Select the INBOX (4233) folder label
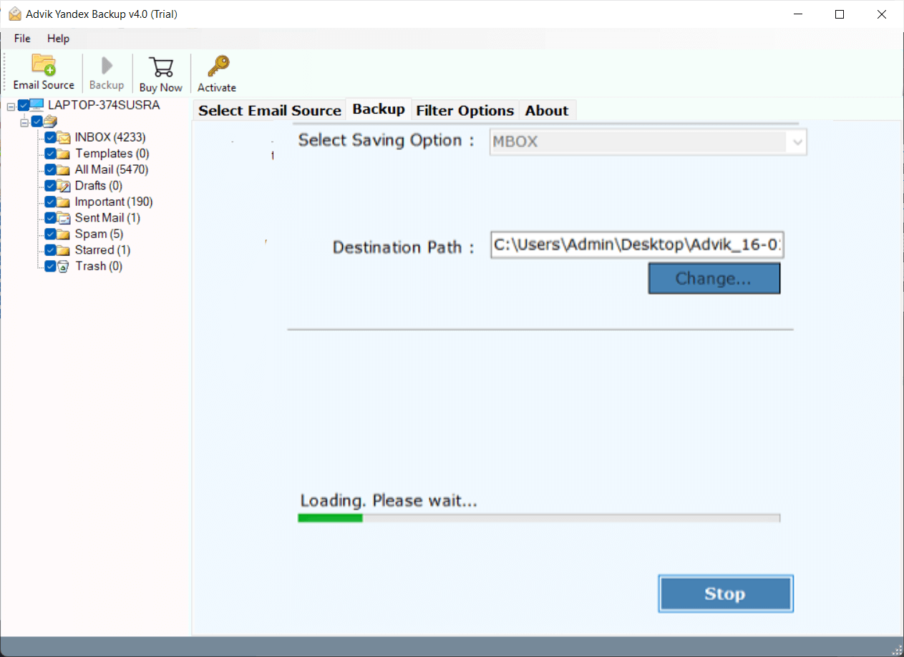 click(x=110, y=137)
